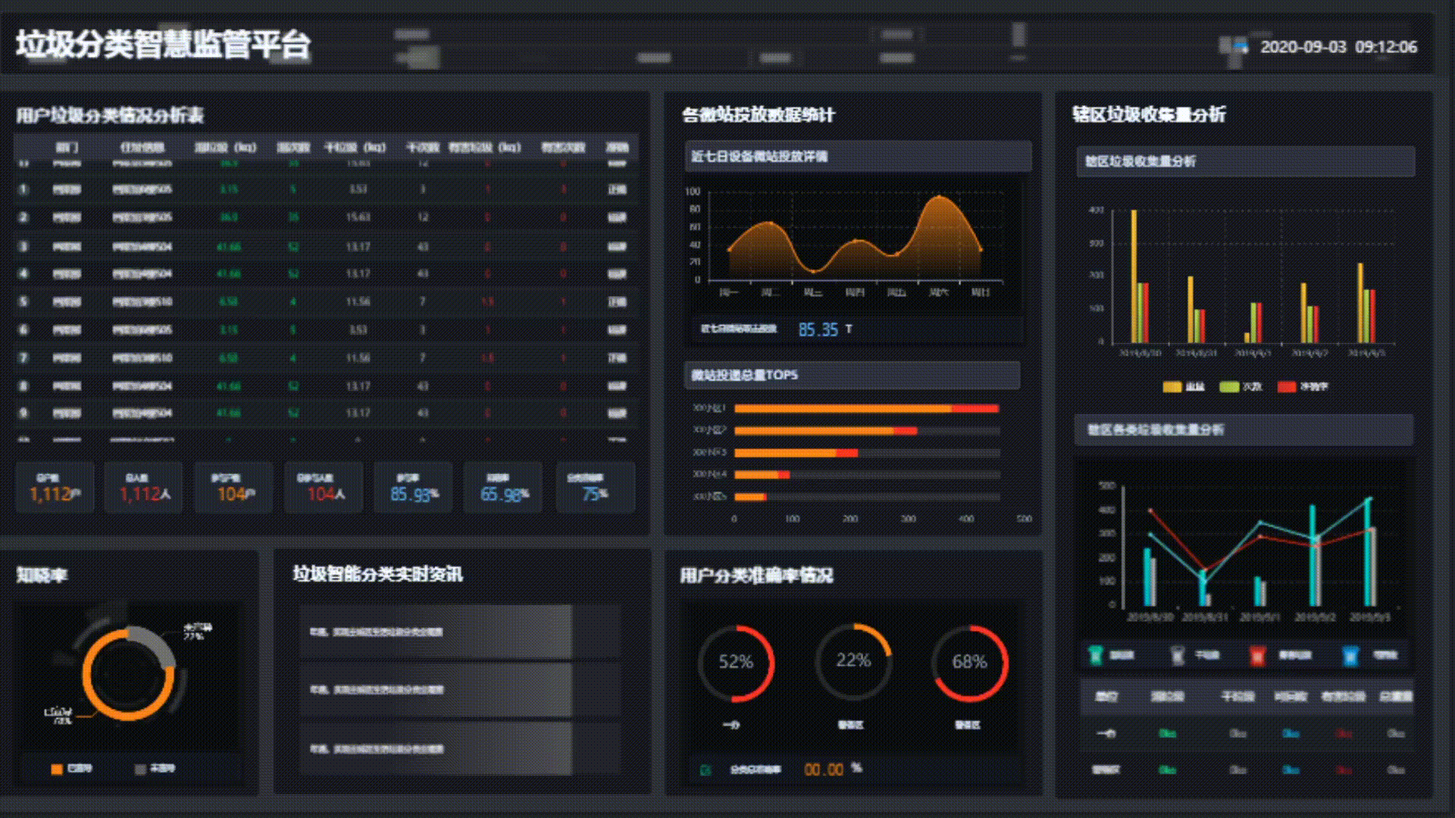Click the 52% accuracy ring gauge
The height and width of the screenshot is (818, 1455).
click(x=736, y=662)
